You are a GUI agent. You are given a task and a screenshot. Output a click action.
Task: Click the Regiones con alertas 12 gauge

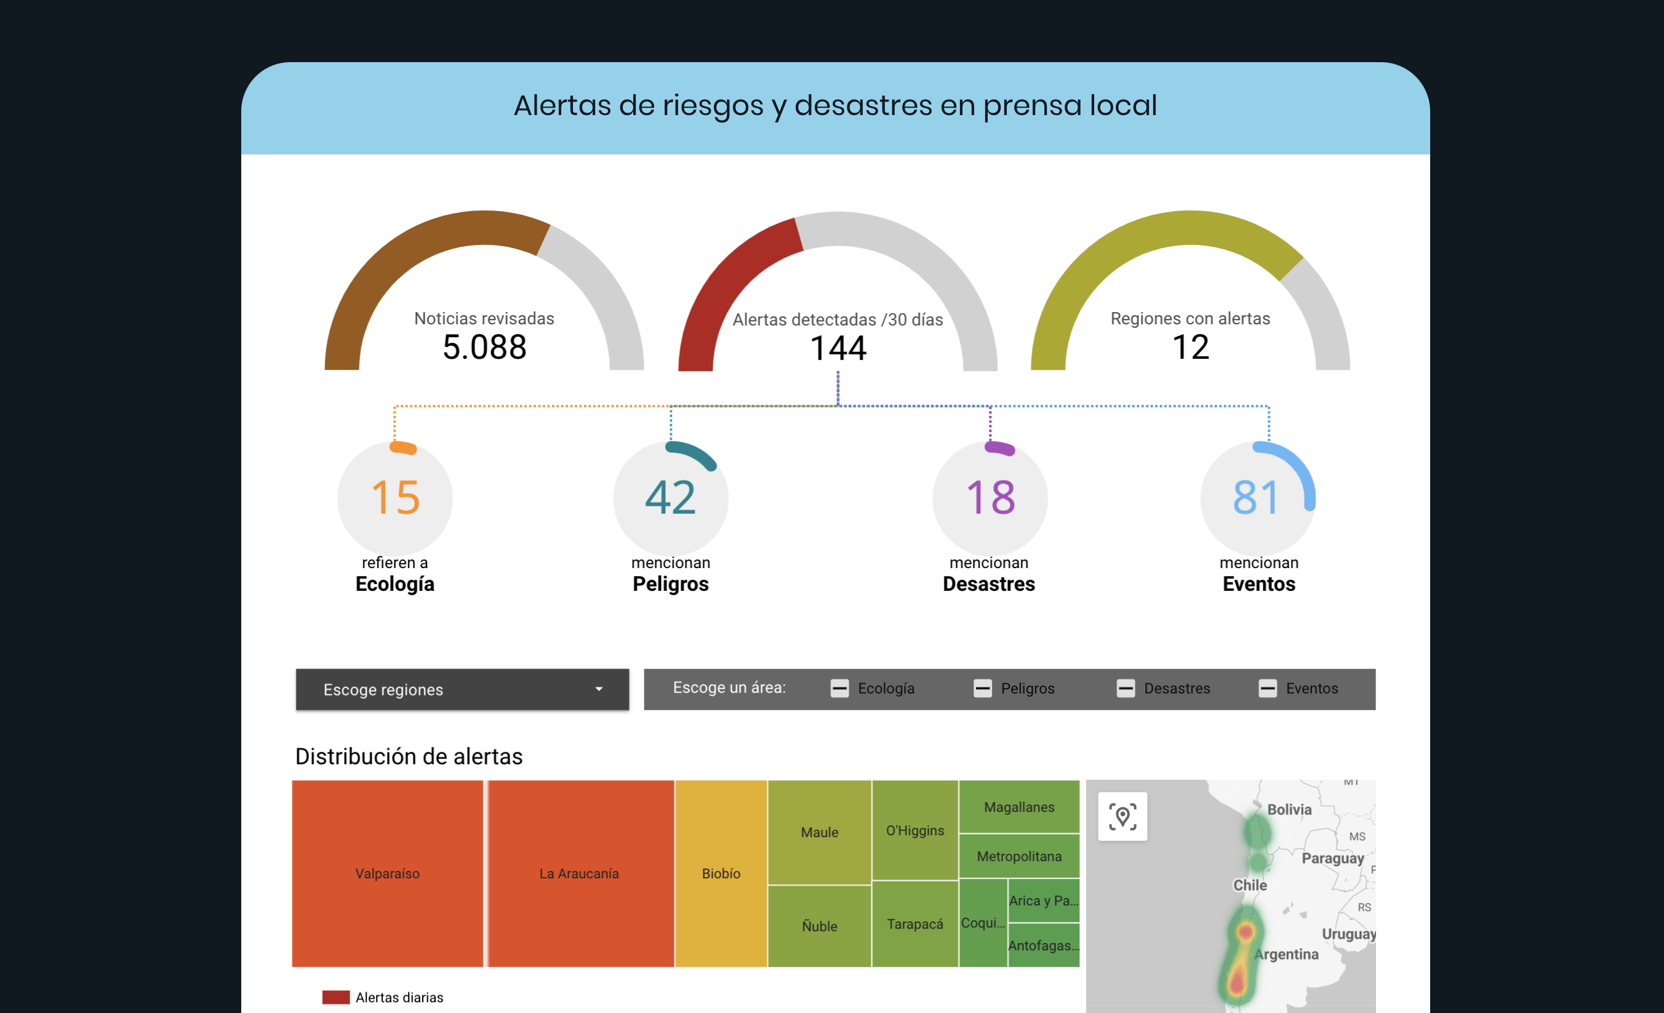[x=1190, y=290]
